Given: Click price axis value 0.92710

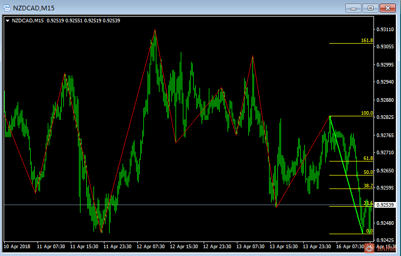Looking at the screenshot, I should click(385, 153).
